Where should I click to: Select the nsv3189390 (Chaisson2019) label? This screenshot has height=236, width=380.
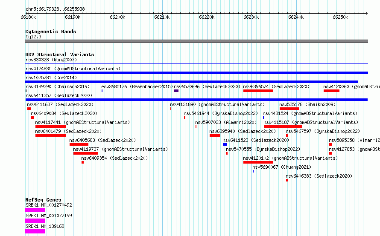pyautogui.click(x=58, y=86)
